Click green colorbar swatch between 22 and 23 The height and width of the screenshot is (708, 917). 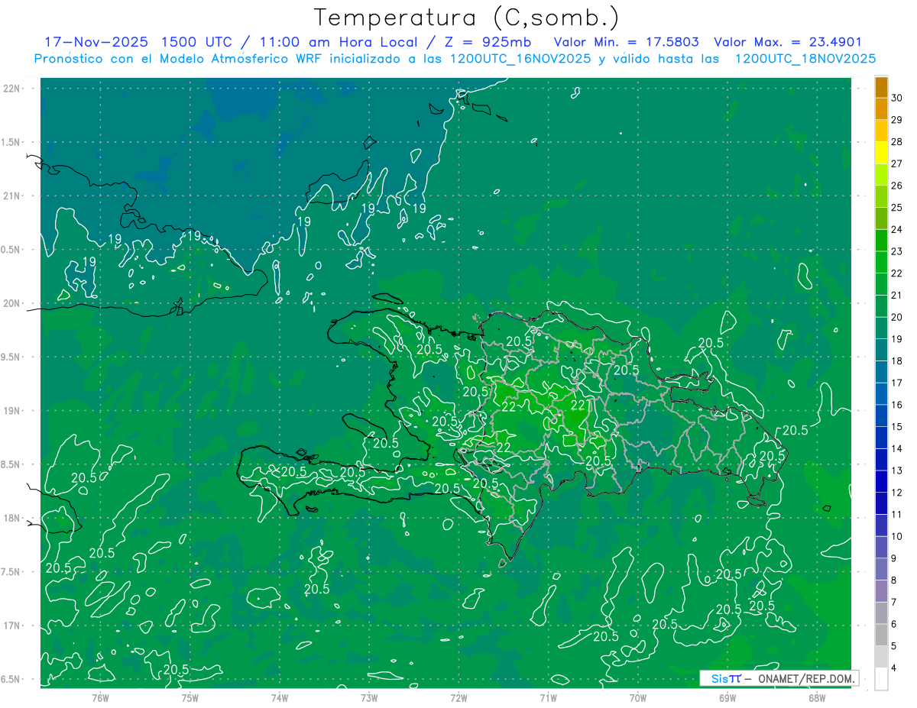(881, 262)
